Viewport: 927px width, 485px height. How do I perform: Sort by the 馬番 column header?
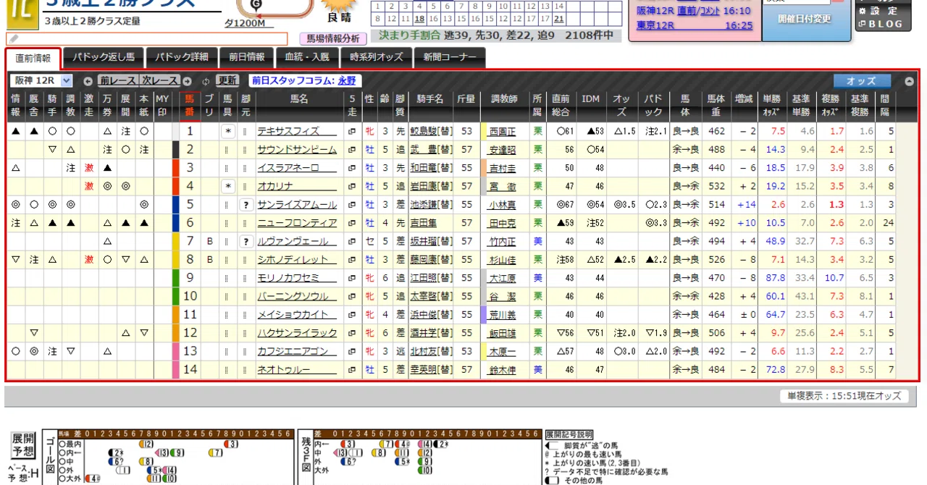(x=190, y=106)
